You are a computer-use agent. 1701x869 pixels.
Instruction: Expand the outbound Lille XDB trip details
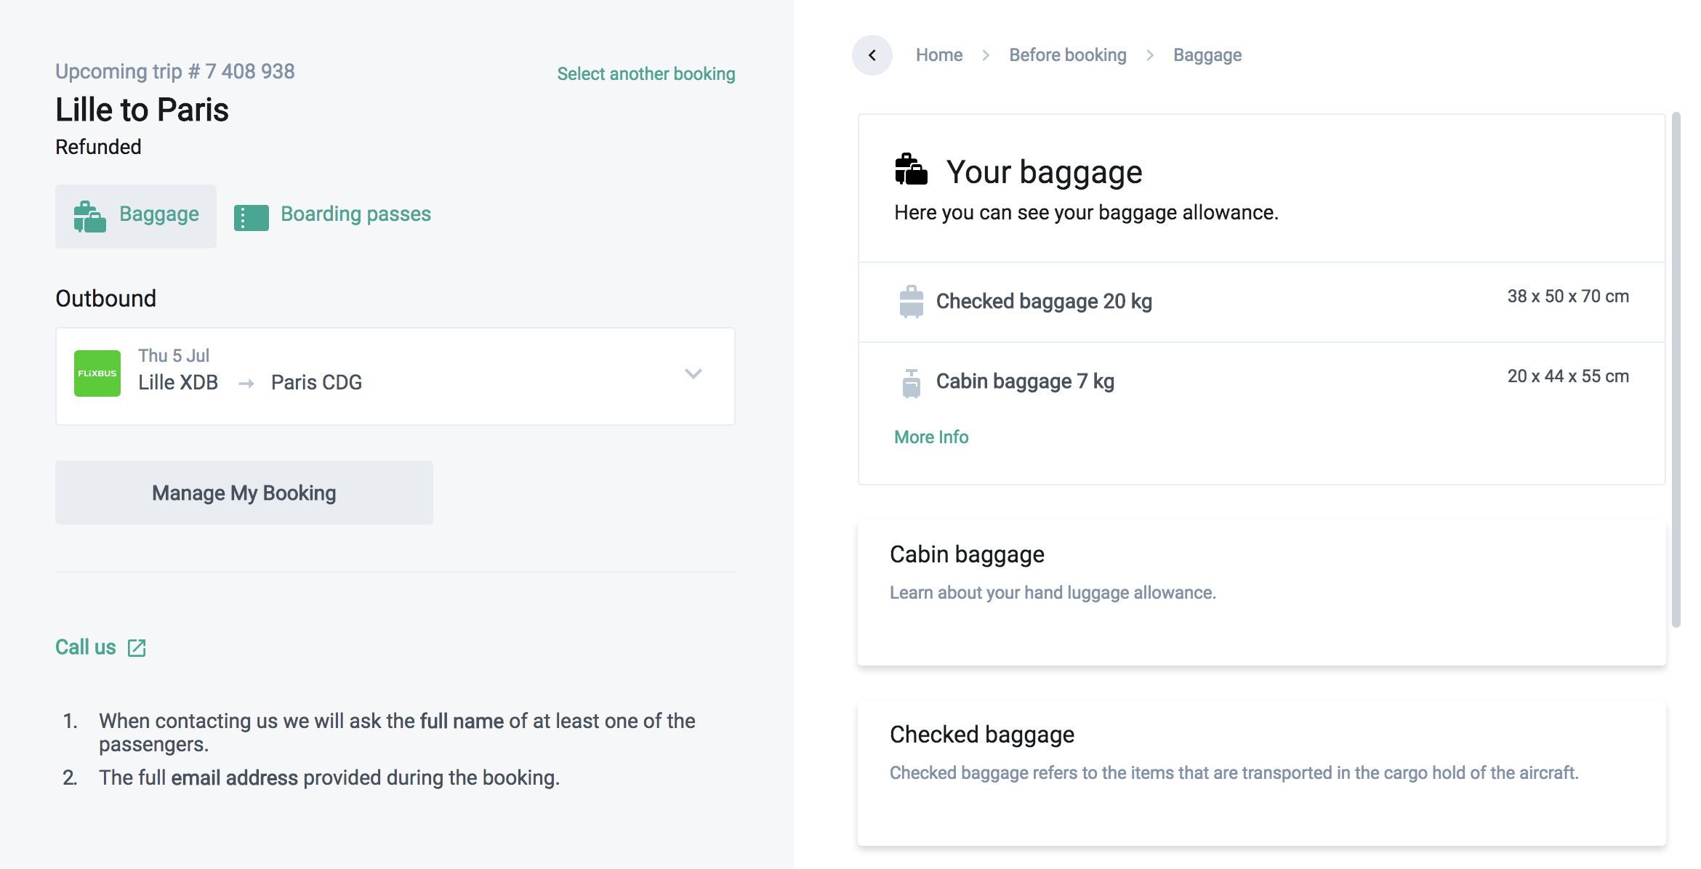(x=693, y=374)
